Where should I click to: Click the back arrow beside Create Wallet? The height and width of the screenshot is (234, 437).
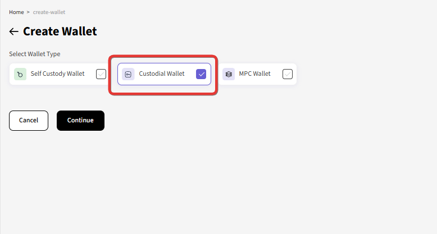tap(13, 31)
